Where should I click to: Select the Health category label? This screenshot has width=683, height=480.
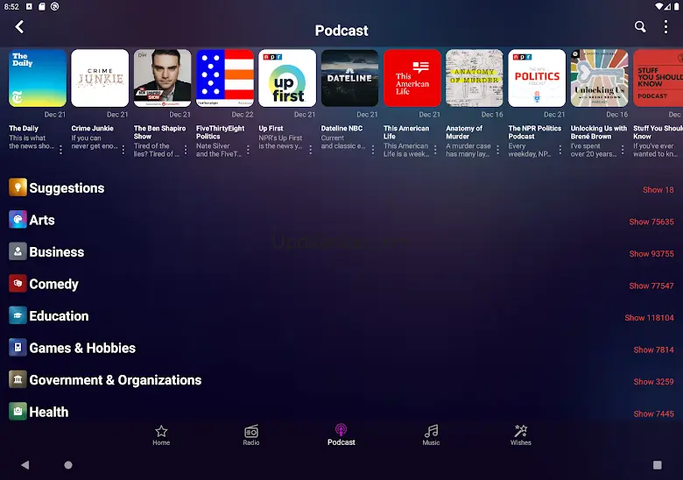point(49,412)
